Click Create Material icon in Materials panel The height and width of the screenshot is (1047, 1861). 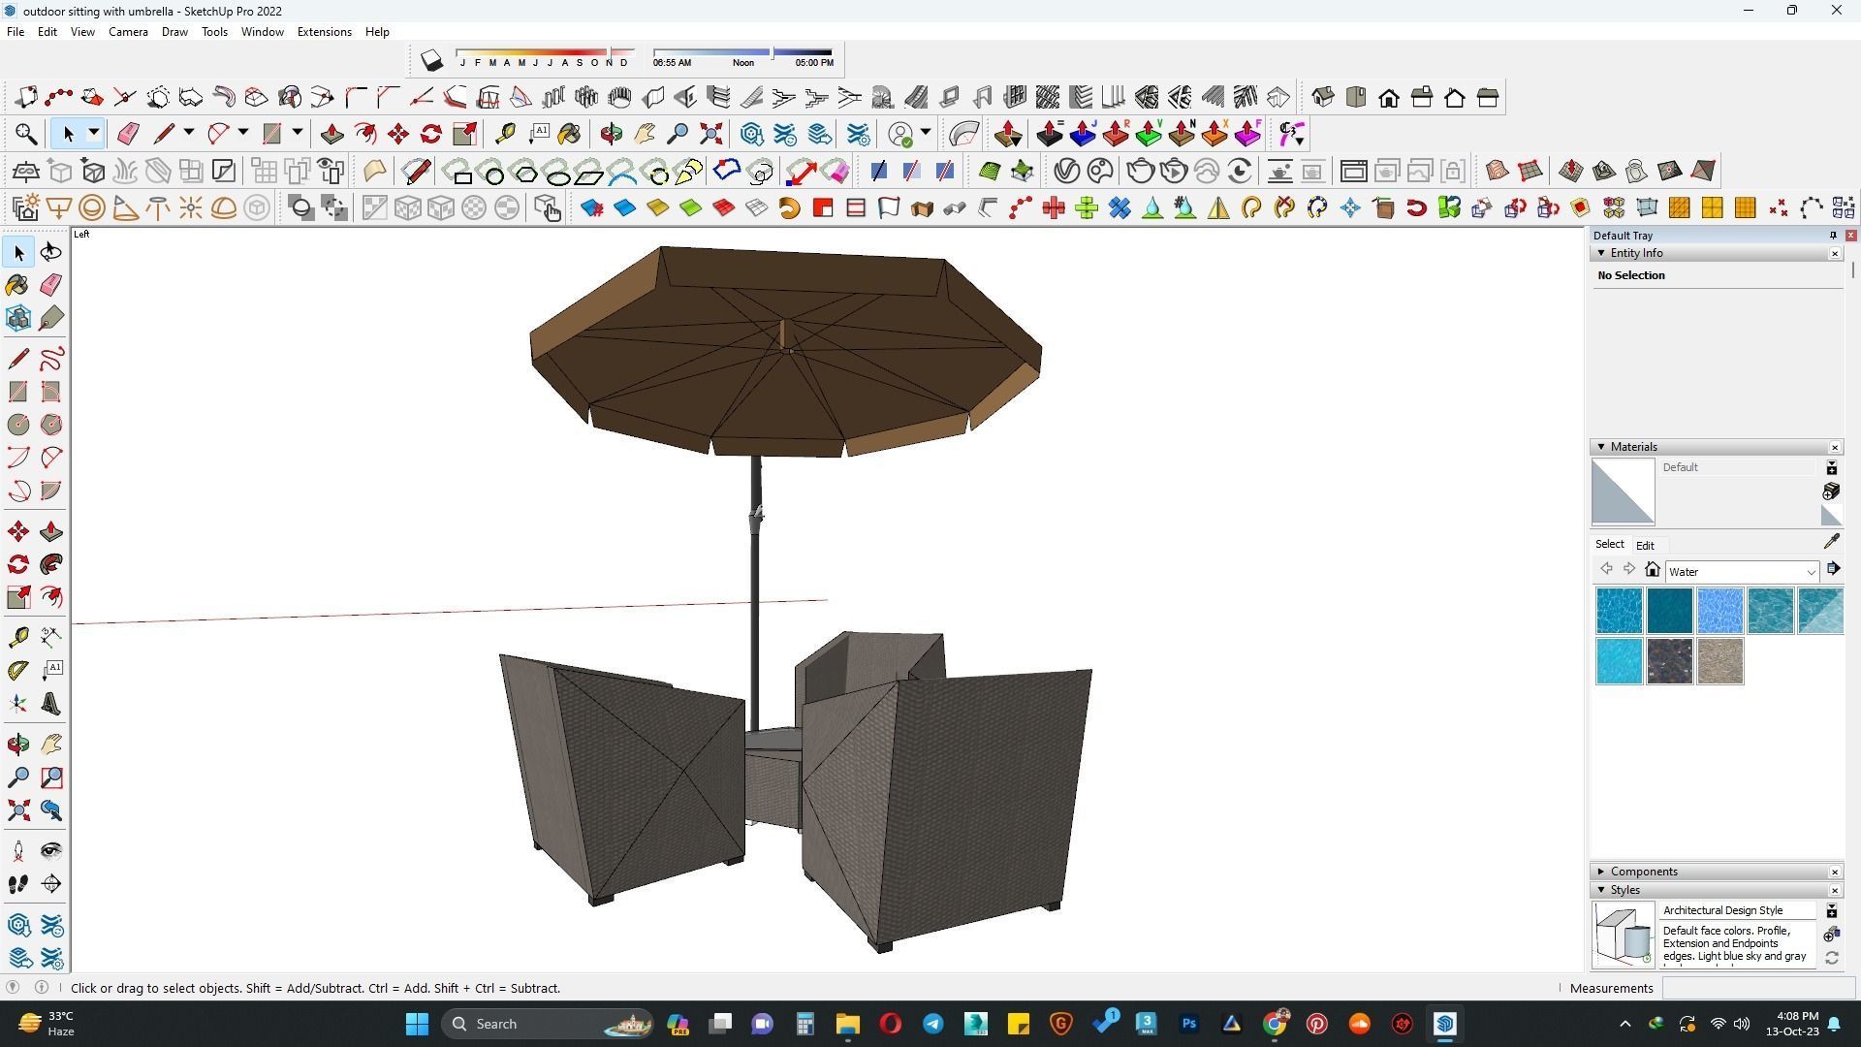point(1831,492)
